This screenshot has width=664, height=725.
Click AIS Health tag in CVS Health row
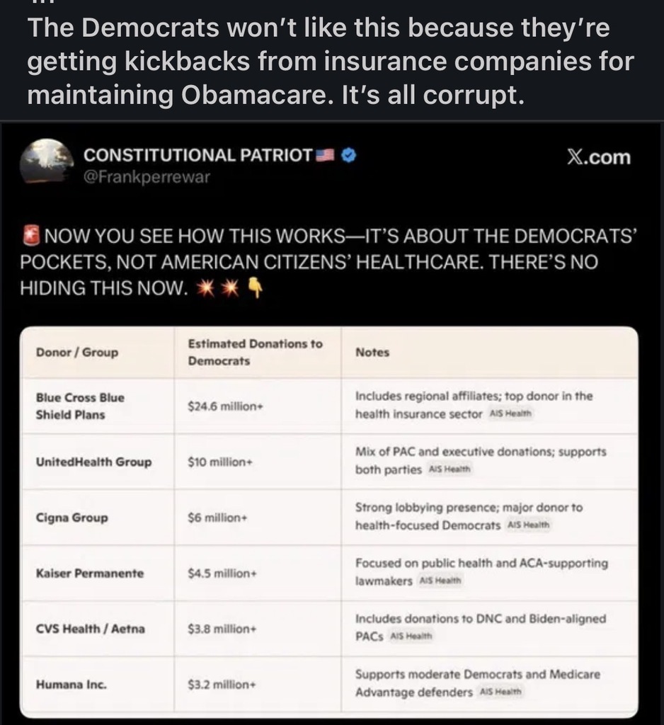[411, 636]
